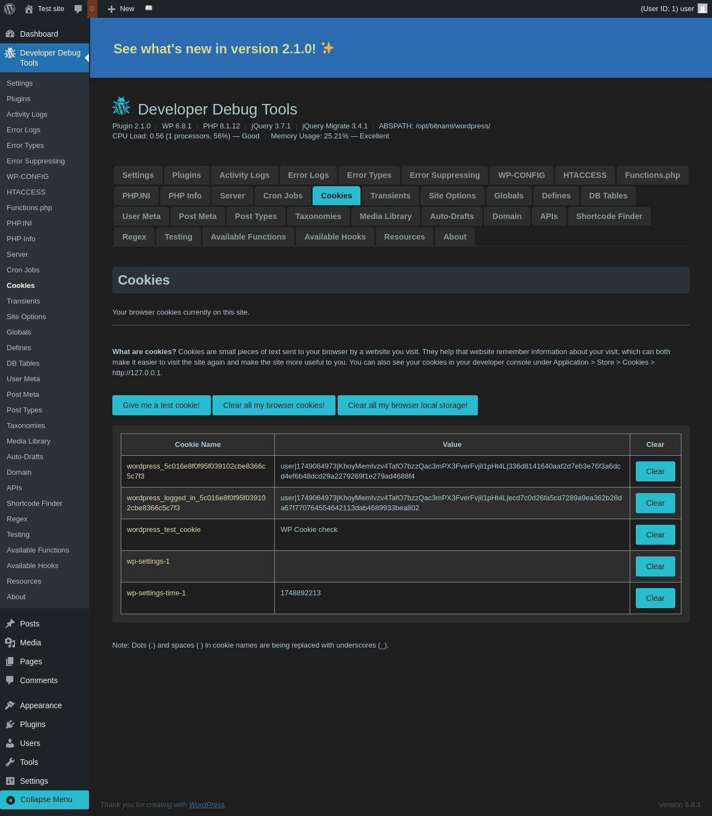
Task: Switch to the Error Logs tab
Action: tap(308, 175)
